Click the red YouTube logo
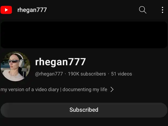Viewport: 168px width, 126px height. pos(6,10)
